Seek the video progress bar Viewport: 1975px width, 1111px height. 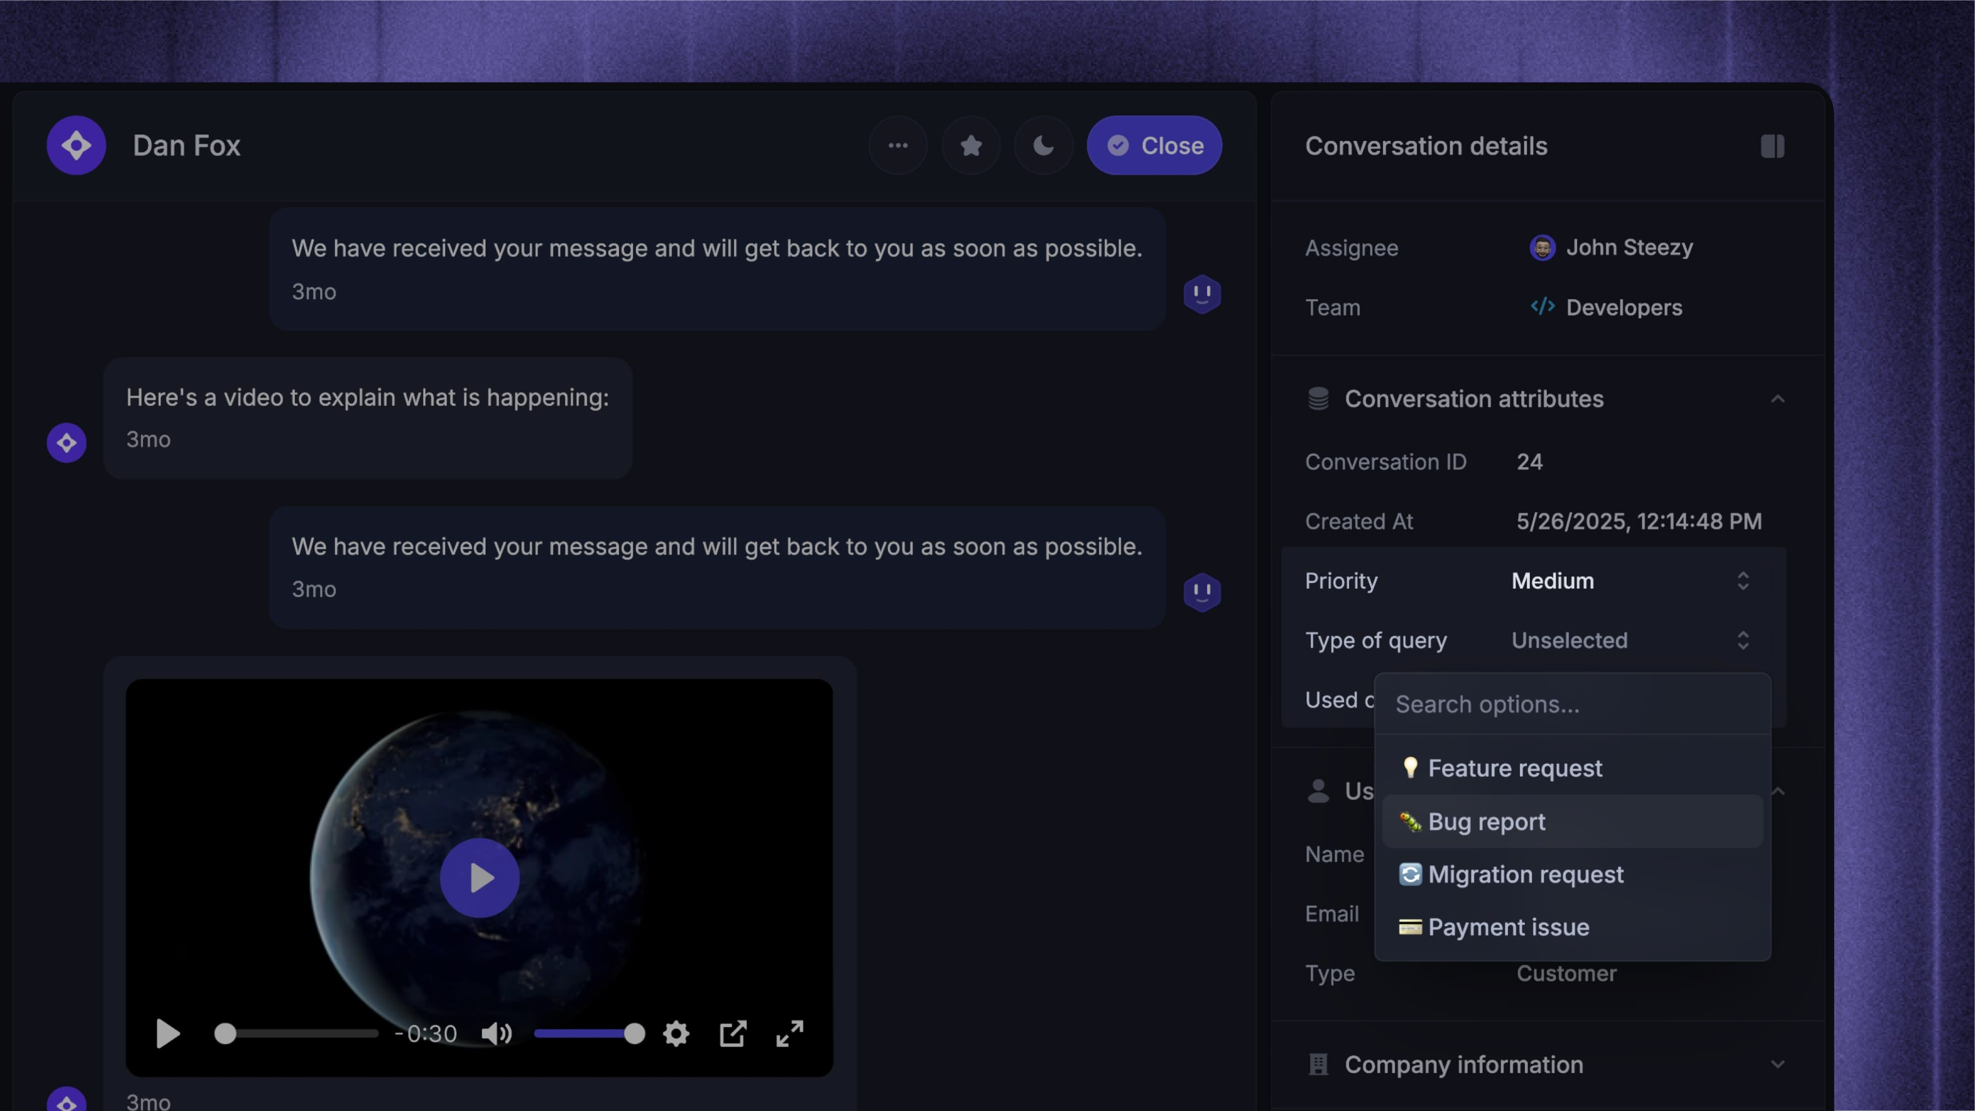(297, 1034)
